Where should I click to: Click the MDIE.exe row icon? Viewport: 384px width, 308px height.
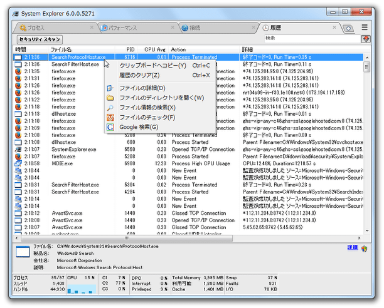coord(18,163)
